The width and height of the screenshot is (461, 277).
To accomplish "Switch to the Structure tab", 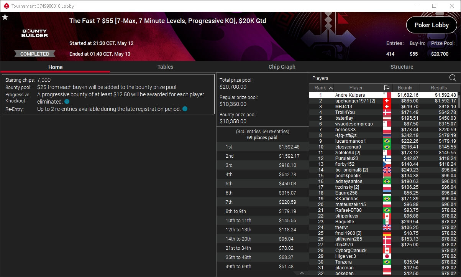I will [402, 67].
